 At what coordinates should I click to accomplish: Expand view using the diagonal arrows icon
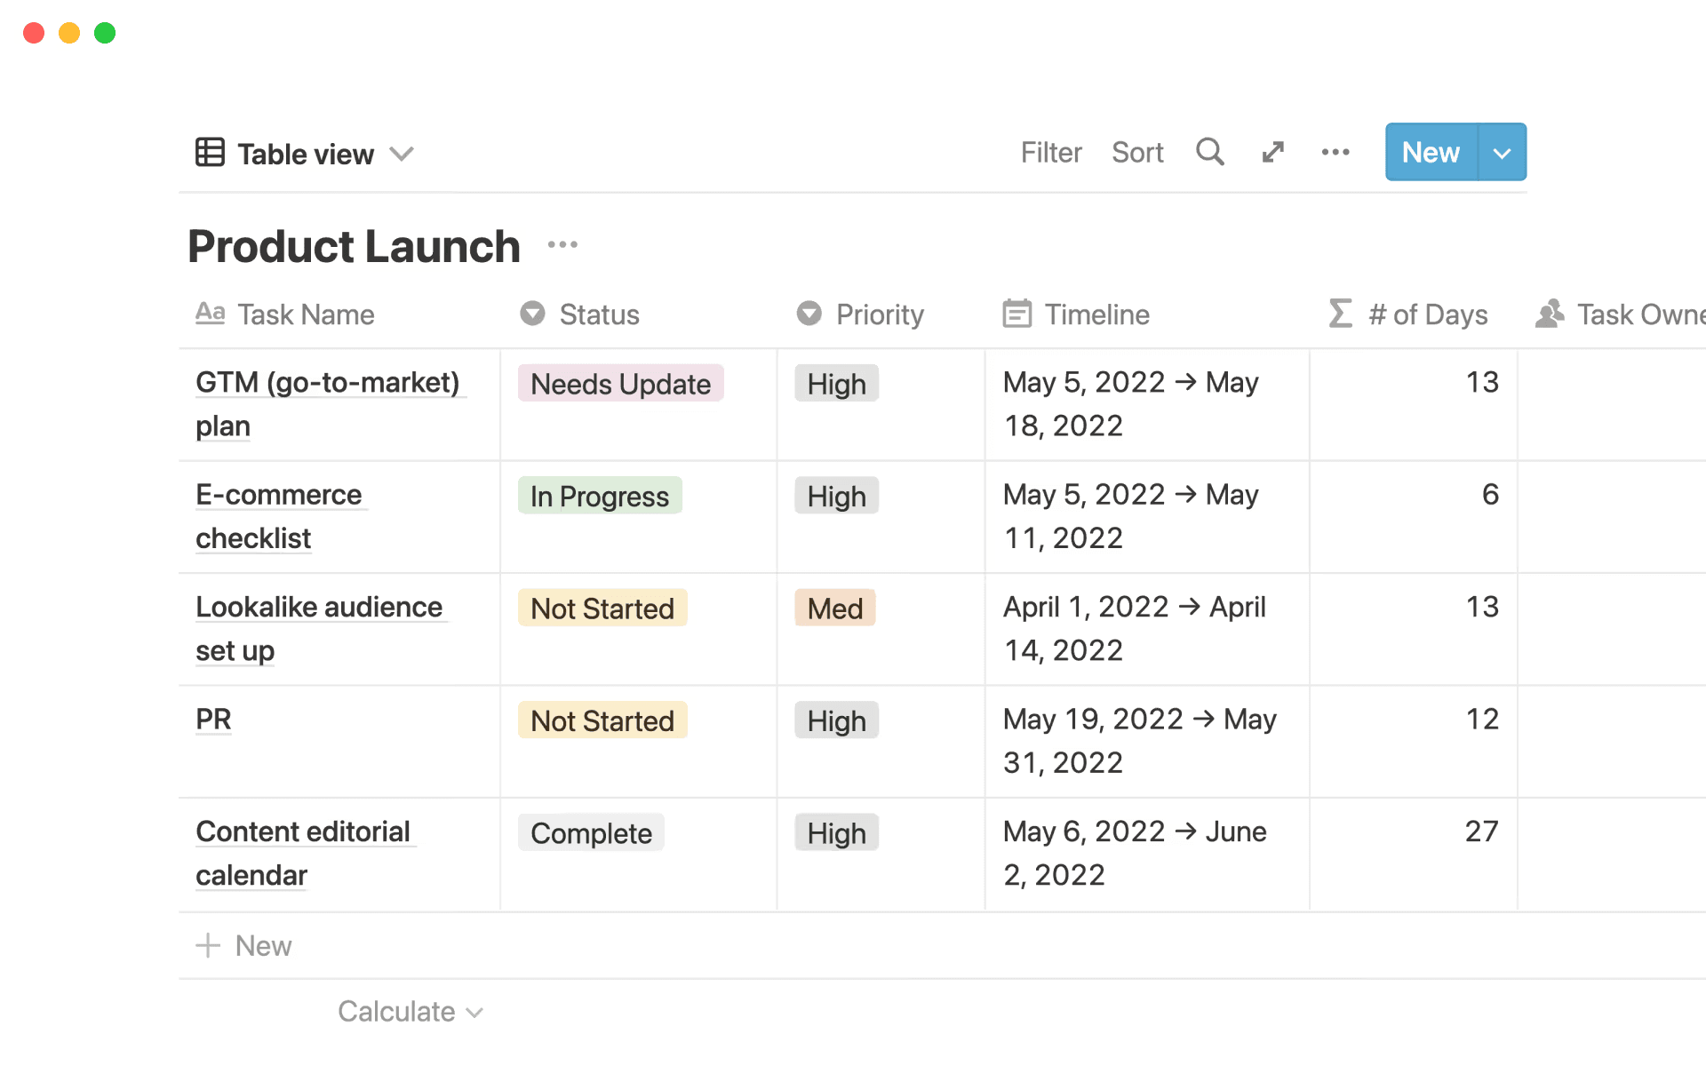pyautogui.click(x=1272, y=152)
